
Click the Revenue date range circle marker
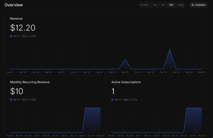11,36
